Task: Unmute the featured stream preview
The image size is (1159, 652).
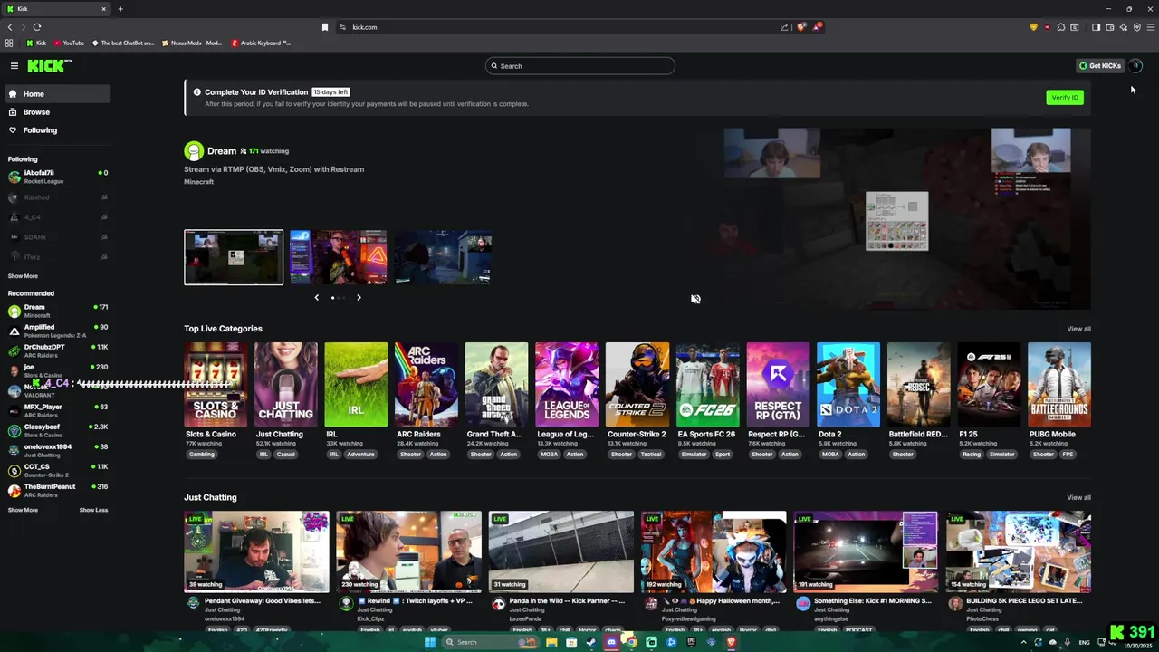Action: click(x=695, y=299)
